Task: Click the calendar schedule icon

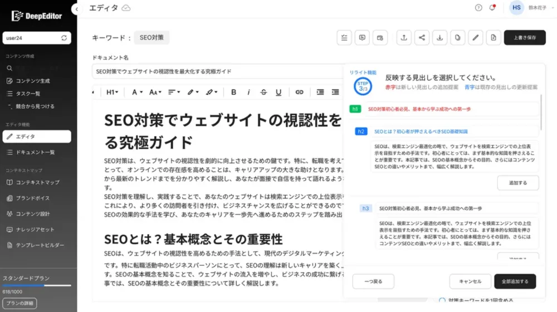Action: [x=380, y=38]
